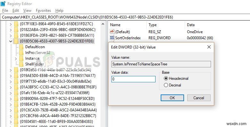250x127 pixels.
Task: Click folder icon of selected {018D5C66-...} key
Action: point(16,41)
